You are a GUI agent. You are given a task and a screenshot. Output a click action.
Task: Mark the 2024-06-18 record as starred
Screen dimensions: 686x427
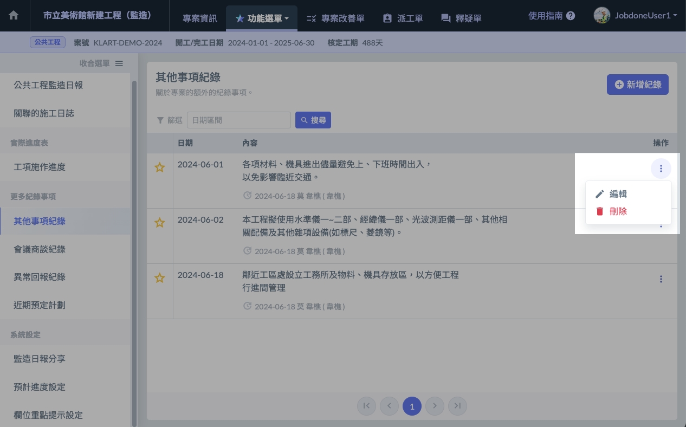coord(159,278)
